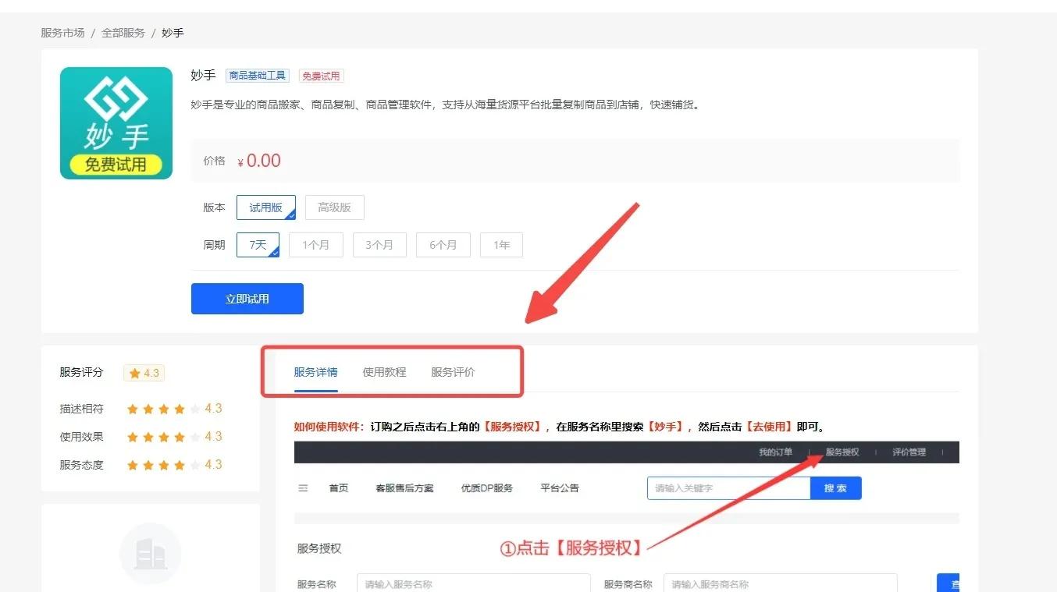
Task: Click the 服务名称 input field
Action: click(x=473, y=583)
